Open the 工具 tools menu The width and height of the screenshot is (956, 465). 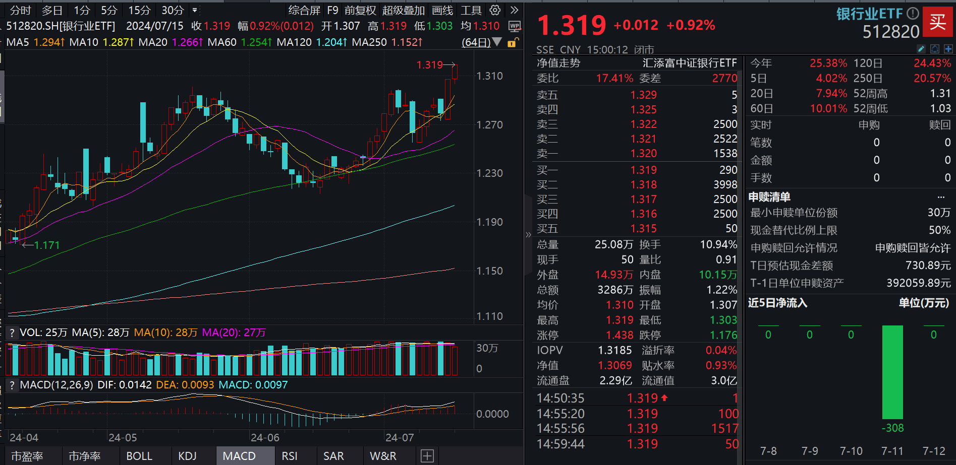pyautogui.click(x=471, y=10)
